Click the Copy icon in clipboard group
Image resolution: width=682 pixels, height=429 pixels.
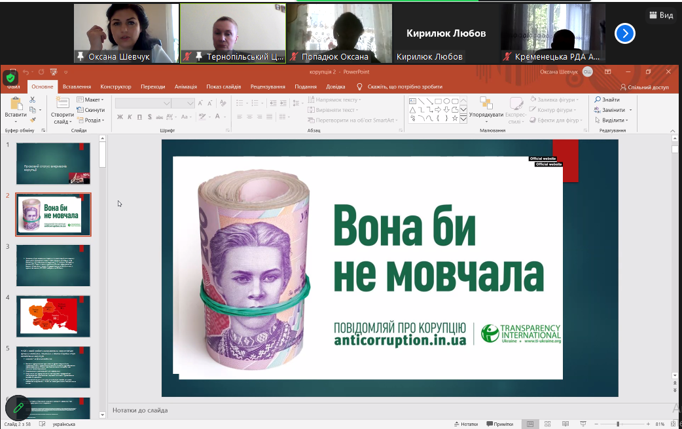pyautogui.click(x=33, y=110)
